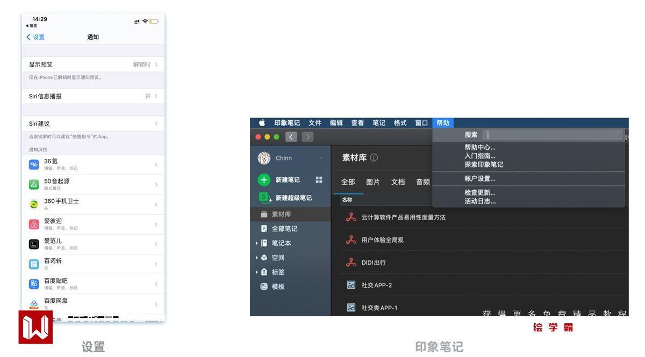This screenshot has width=645, height=357.
Task: Create a super note via 新建超级笔记
Action: (293, 198)
